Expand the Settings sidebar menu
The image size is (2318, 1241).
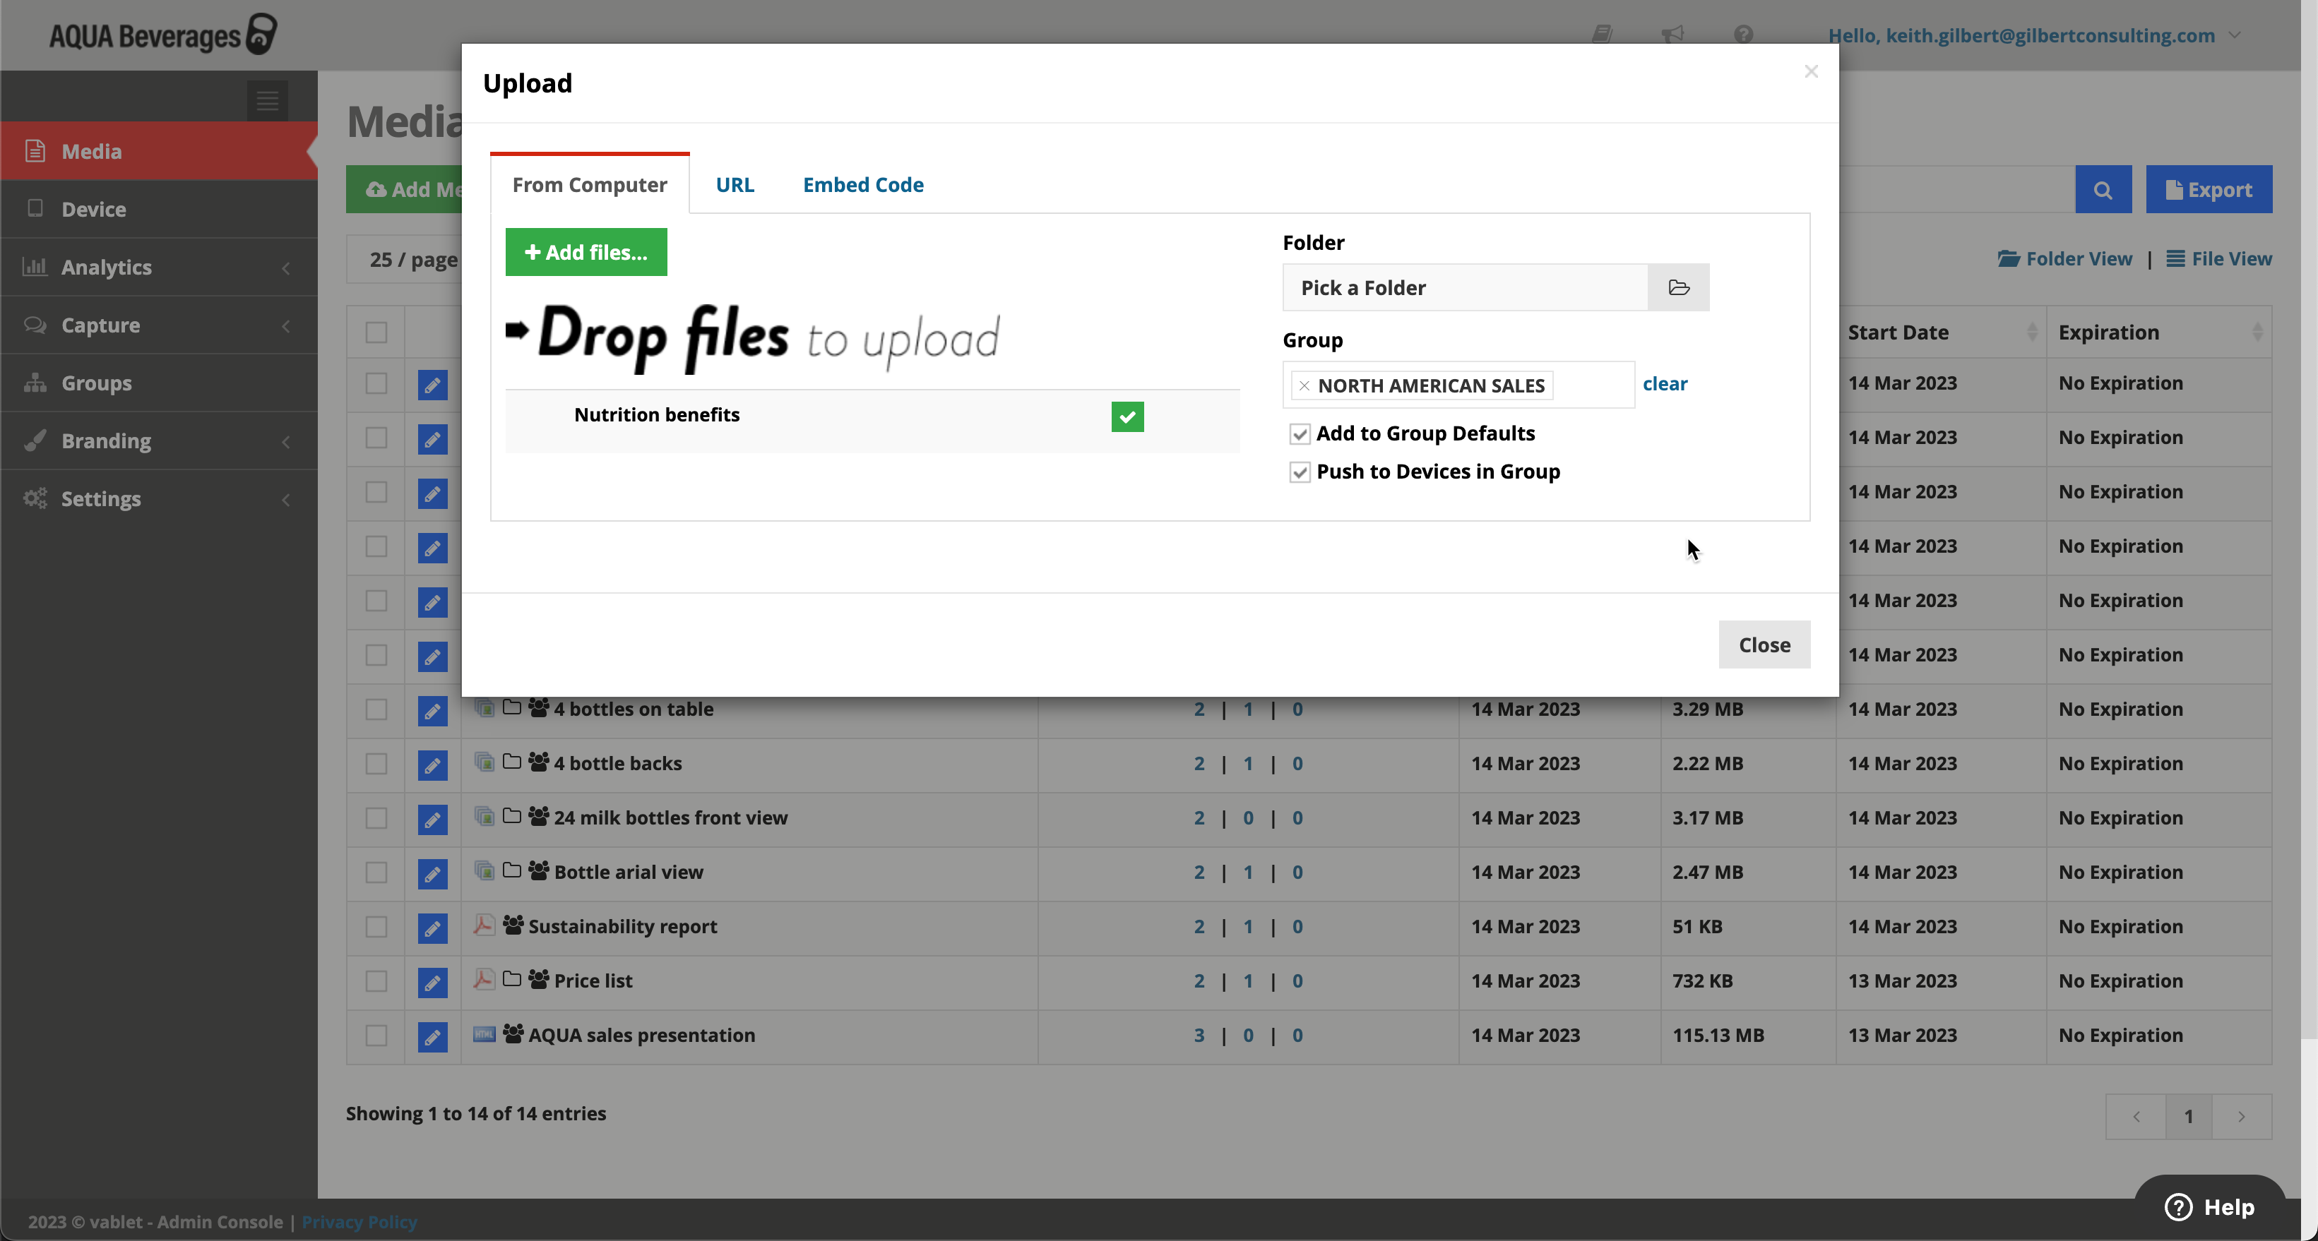(158, 498)
